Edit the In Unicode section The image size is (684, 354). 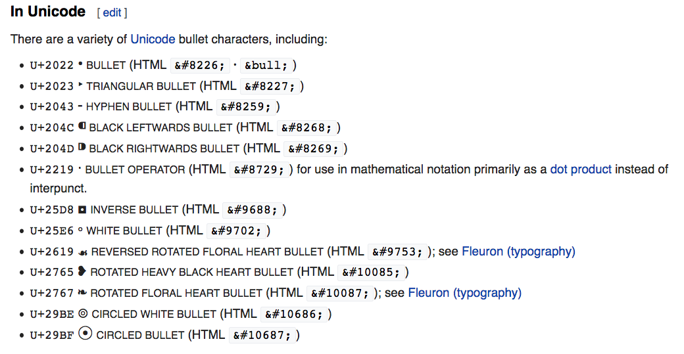tap(112, 13)
